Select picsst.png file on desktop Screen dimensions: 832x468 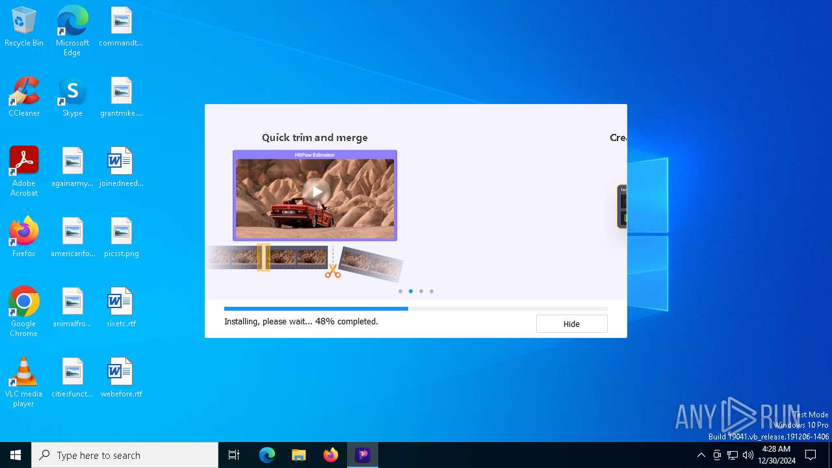pyautogui.click(x=121, y=238)
